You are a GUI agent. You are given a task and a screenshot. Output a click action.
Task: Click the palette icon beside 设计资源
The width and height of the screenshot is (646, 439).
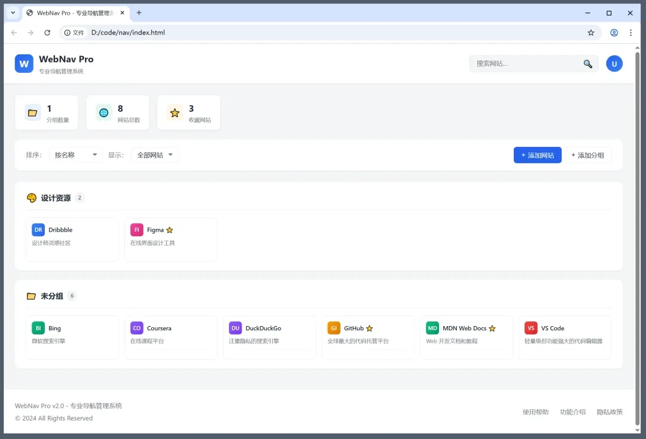[x=32, y=198]
